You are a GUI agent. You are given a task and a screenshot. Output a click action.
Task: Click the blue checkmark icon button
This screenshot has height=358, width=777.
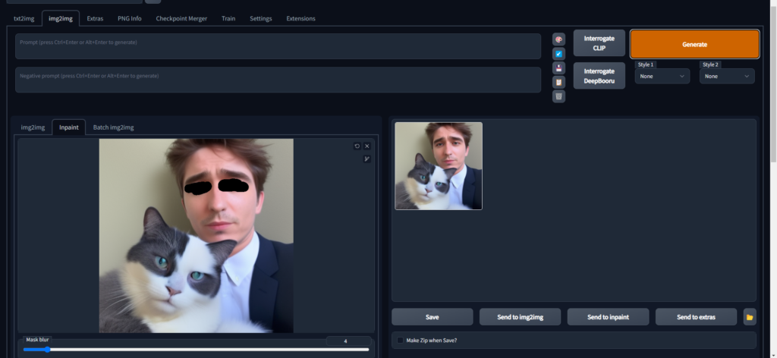point(558,54)
